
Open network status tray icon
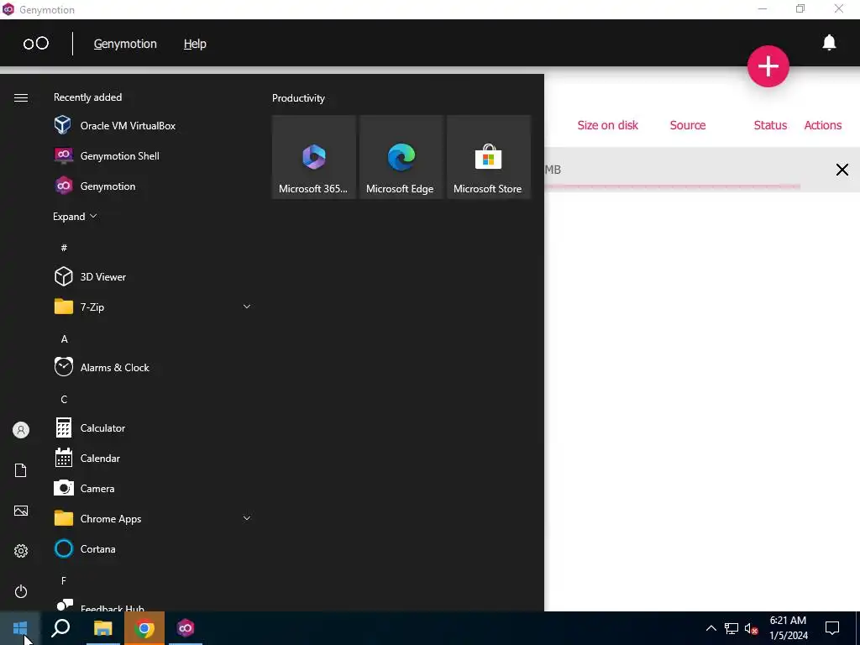(x=732, y=628)
